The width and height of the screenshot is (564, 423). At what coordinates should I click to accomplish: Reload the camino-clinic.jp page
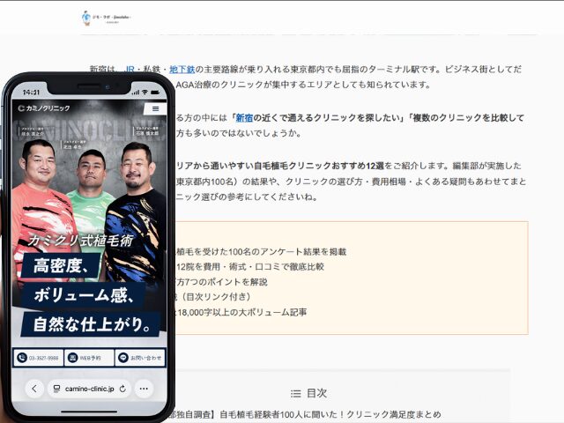pos(122,389)
